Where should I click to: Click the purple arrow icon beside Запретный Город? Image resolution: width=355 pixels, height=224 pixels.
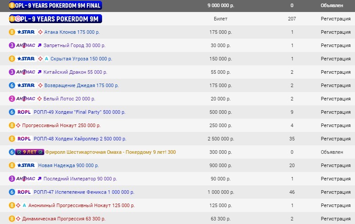coord(39,45)
